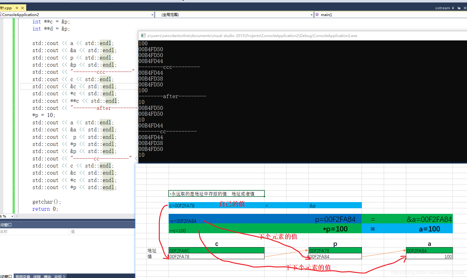
Task: Click the cell '*p=100'
Action: [335, 229]
